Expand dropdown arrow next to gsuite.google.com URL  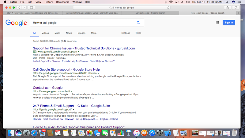tap(73, 110)
